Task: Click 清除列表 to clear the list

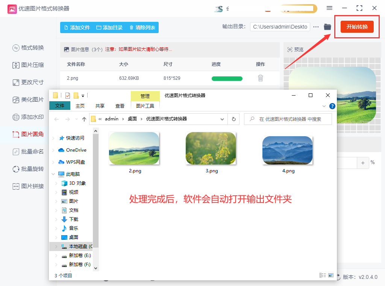Action: pos(142,27)
